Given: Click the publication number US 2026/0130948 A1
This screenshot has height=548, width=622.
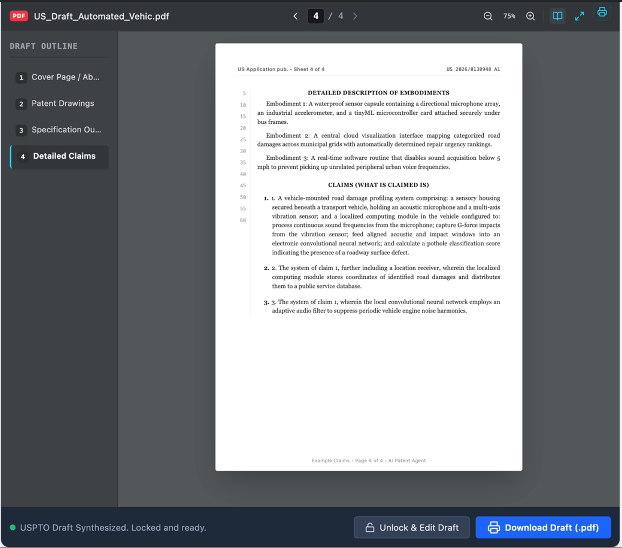Looking at the screenshot, I should 473,69.
